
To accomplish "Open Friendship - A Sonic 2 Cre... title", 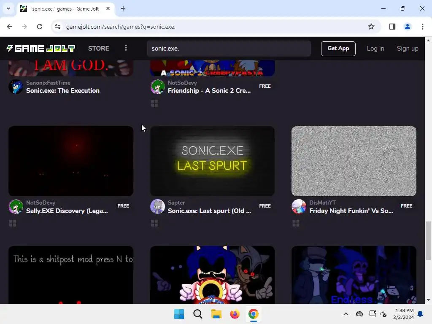I will (x=209, y=91).
